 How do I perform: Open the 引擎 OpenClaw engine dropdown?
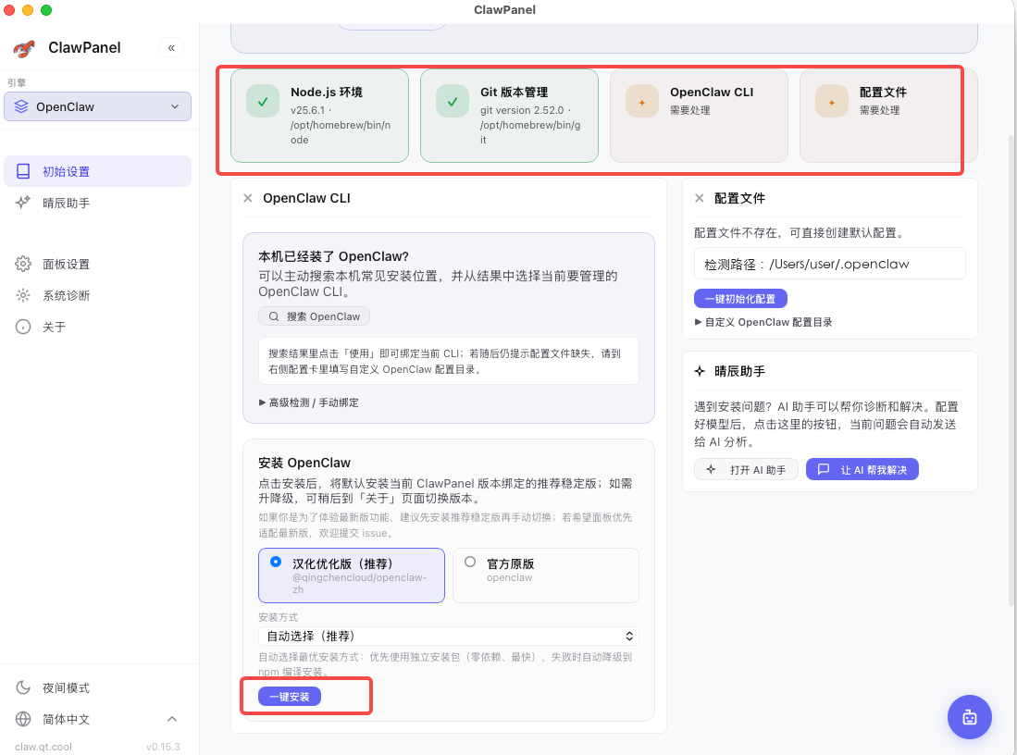point(97,106)
